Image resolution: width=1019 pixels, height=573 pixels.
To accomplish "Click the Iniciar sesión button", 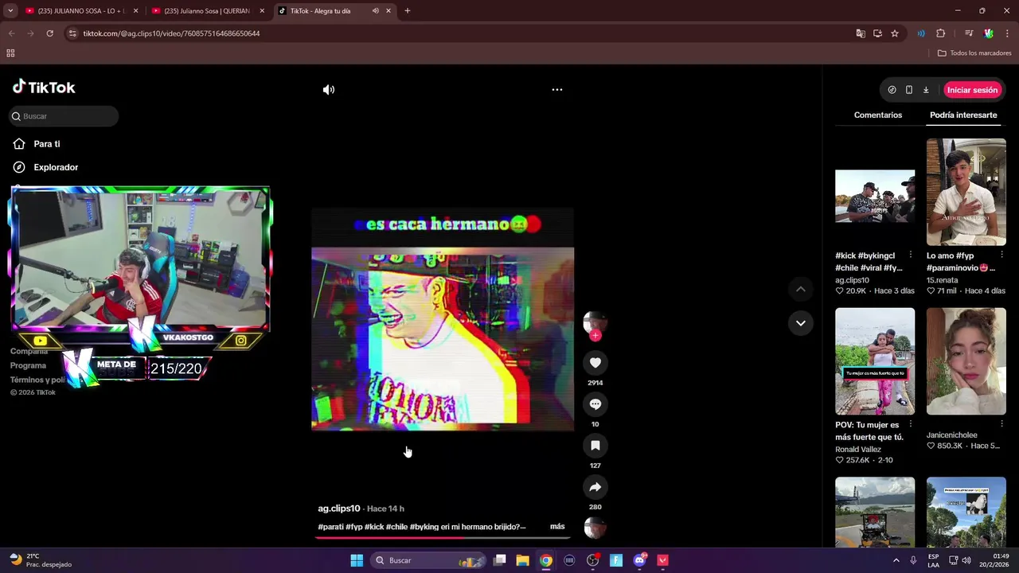I will coord(972,90).
